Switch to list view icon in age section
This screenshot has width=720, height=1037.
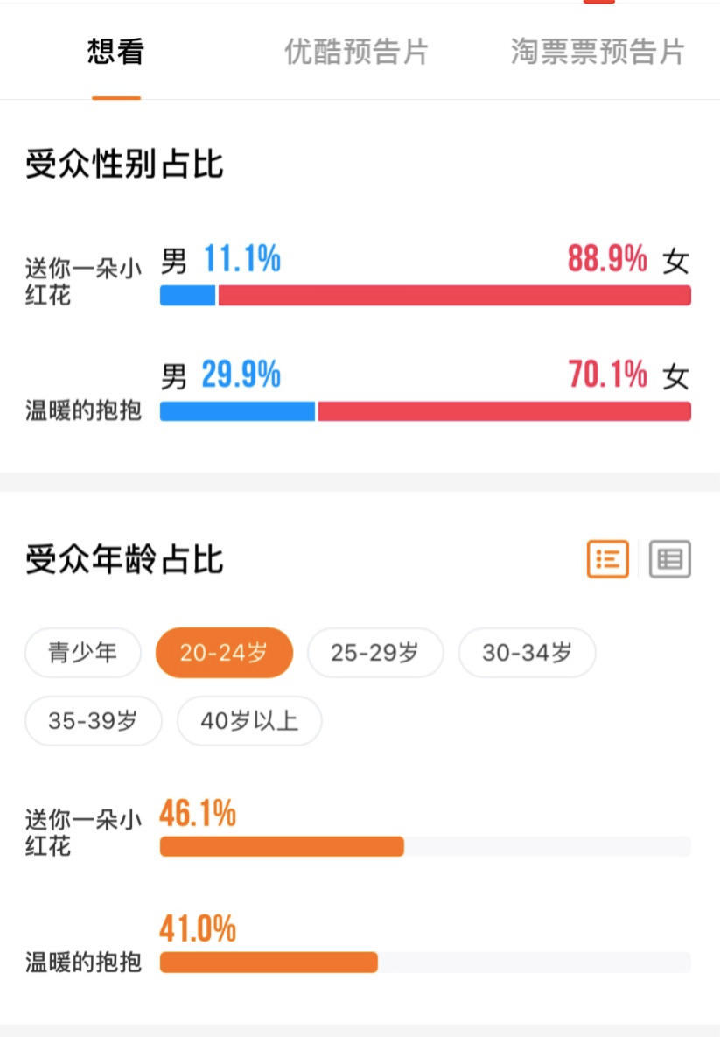[608, 559]
